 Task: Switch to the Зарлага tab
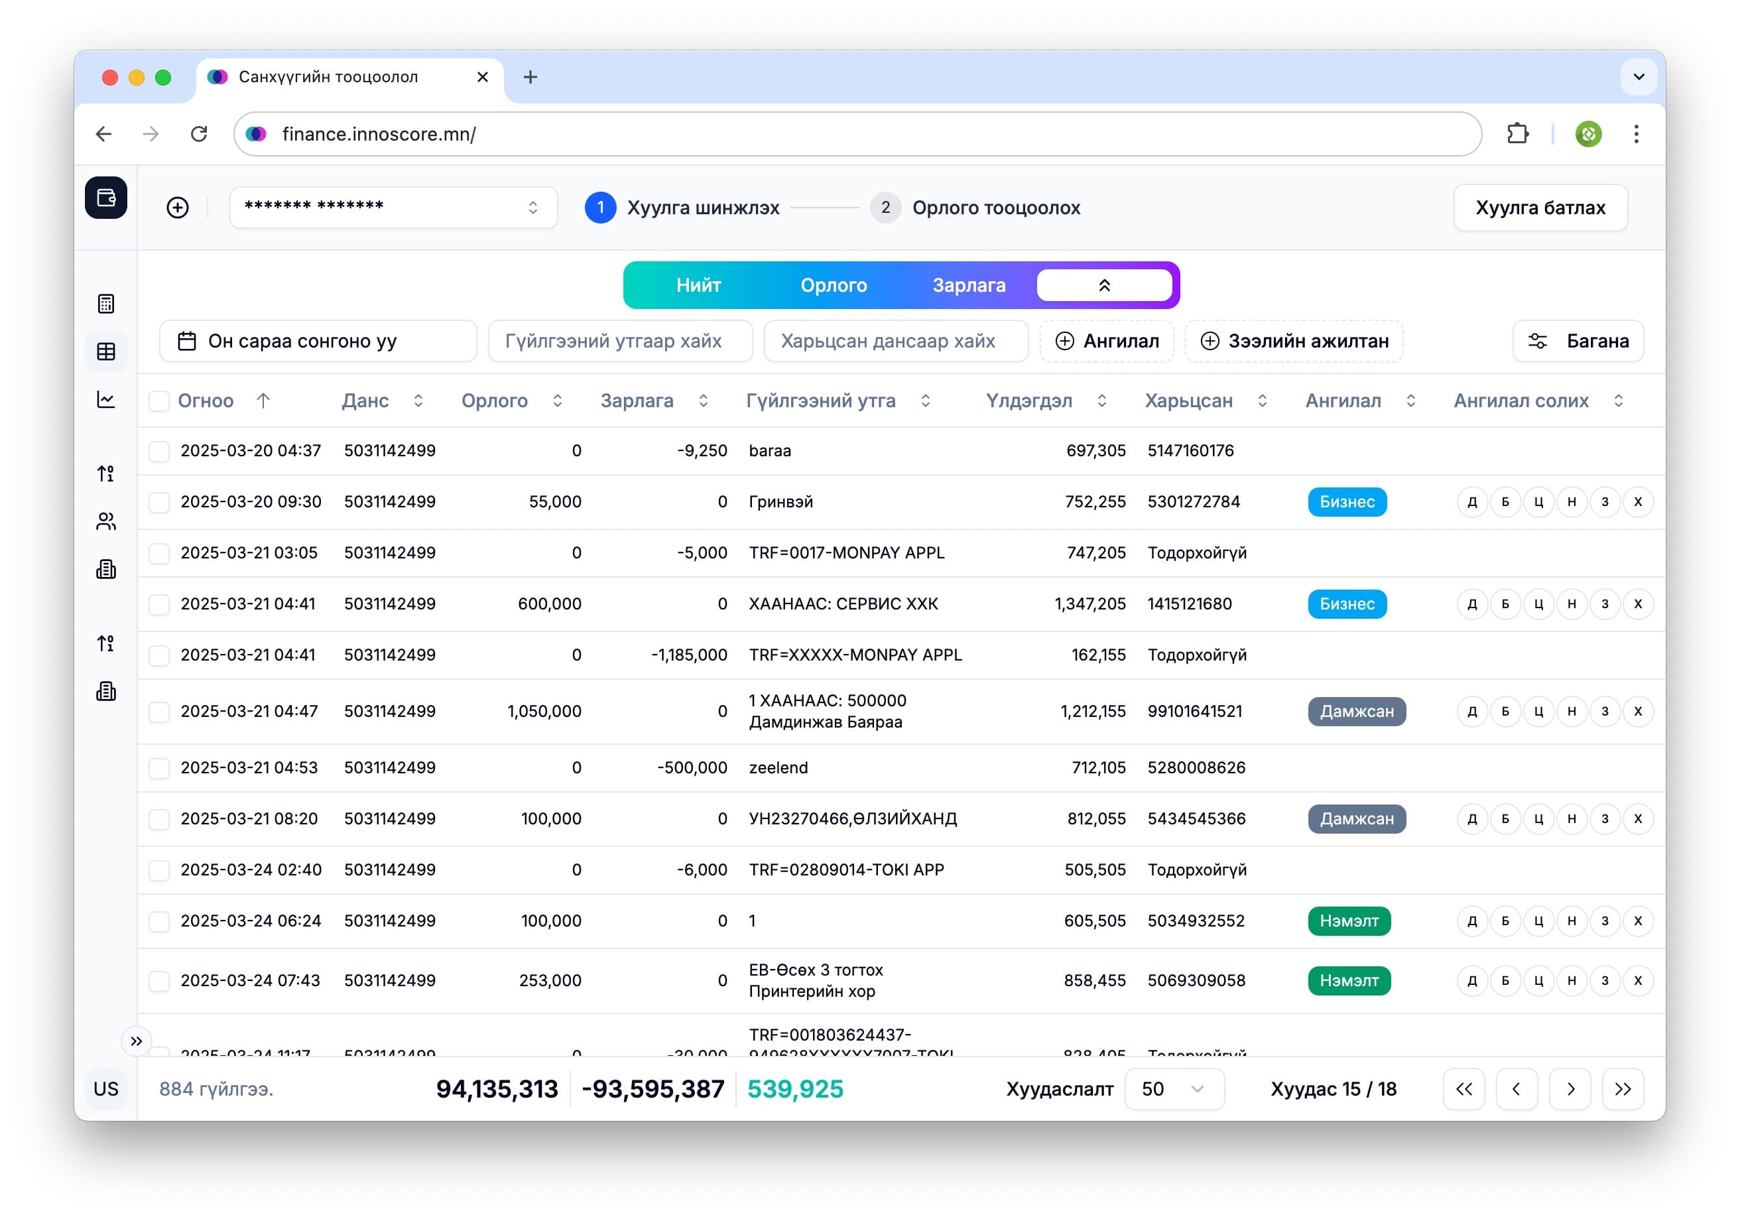(x=969, y=286)
